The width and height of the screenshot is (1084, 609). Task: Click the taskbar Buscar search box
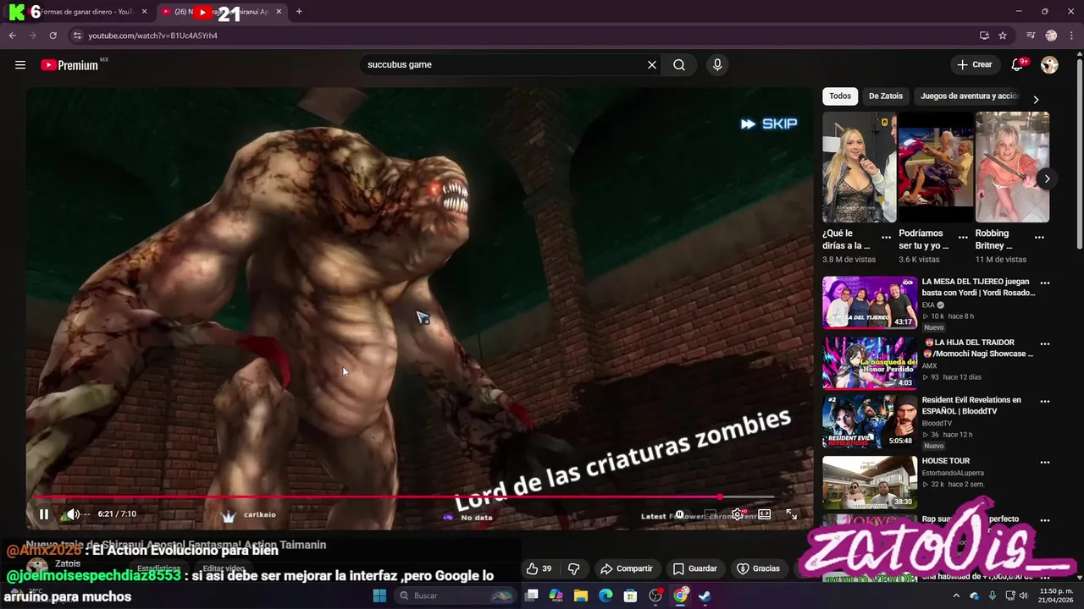[456, 595]
